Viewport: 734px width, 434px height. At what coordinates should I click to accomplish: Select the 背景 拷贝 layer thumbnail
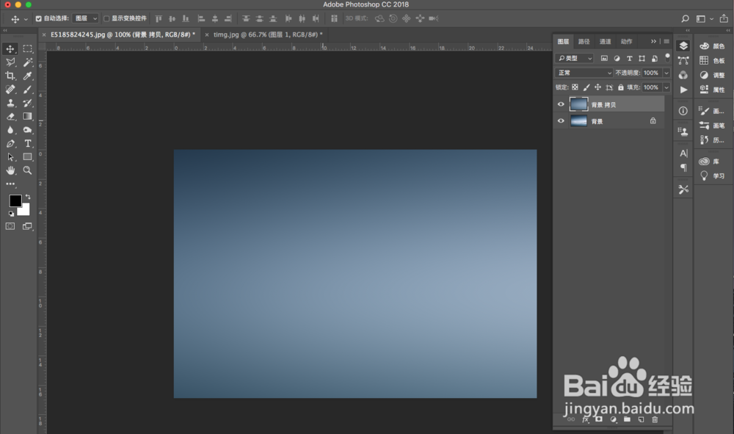pos(578,104)
